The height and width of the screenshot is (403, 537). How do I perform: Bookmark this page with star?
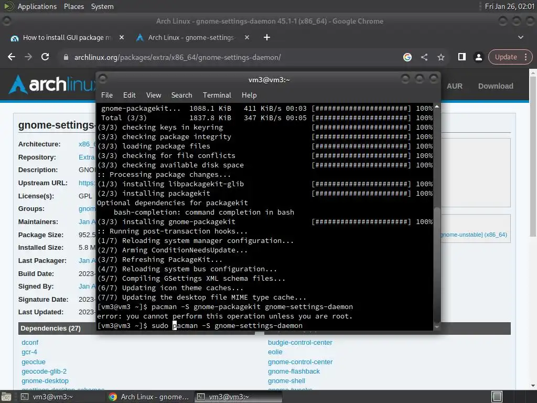click(x=441, y=57)
